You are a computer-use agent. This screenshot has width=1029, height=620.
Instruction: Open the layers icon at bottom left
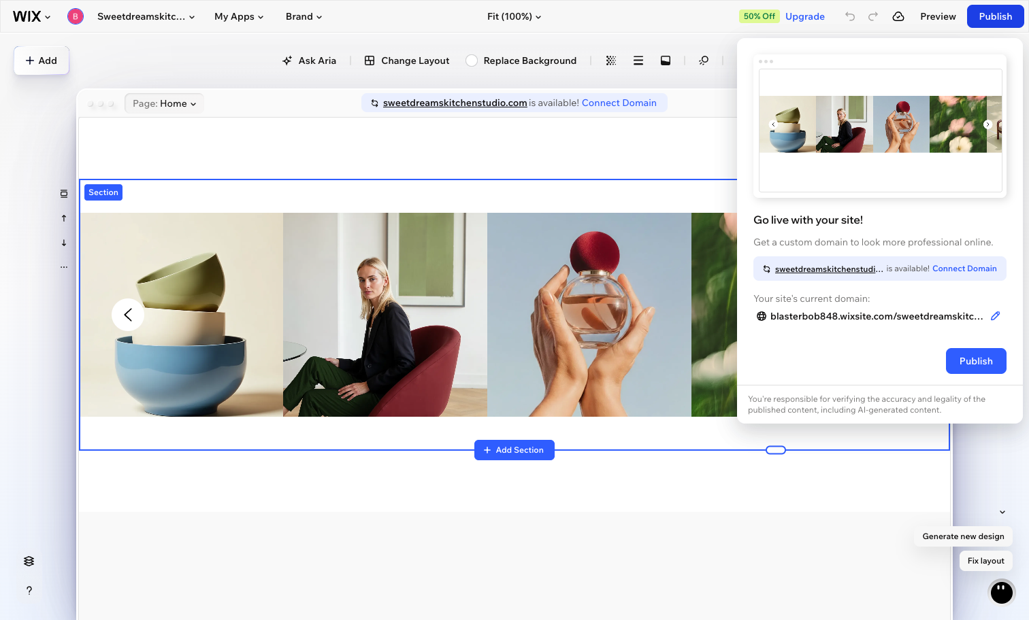pyautogui.click(x=29, y=562)
